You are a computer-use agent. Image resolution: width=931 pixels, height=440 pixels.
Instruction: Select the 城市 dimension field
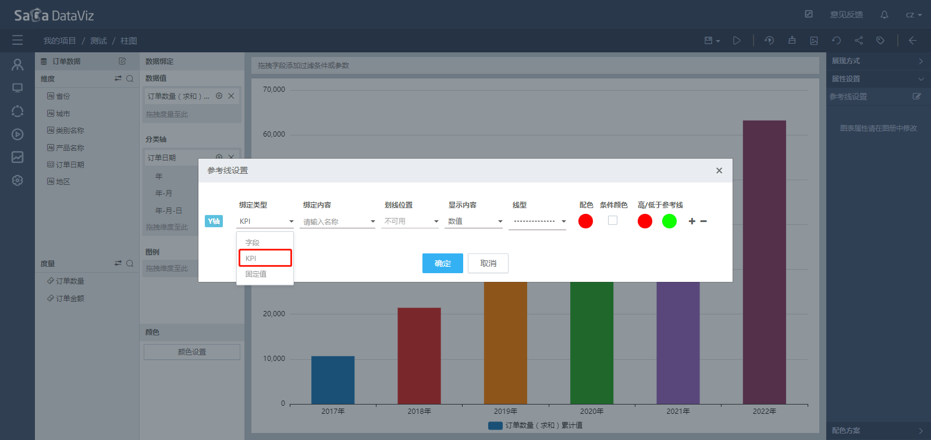[x=63, y=113]
